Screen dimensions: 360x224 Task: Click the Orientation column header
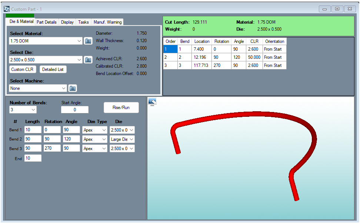tap(274, 41)
